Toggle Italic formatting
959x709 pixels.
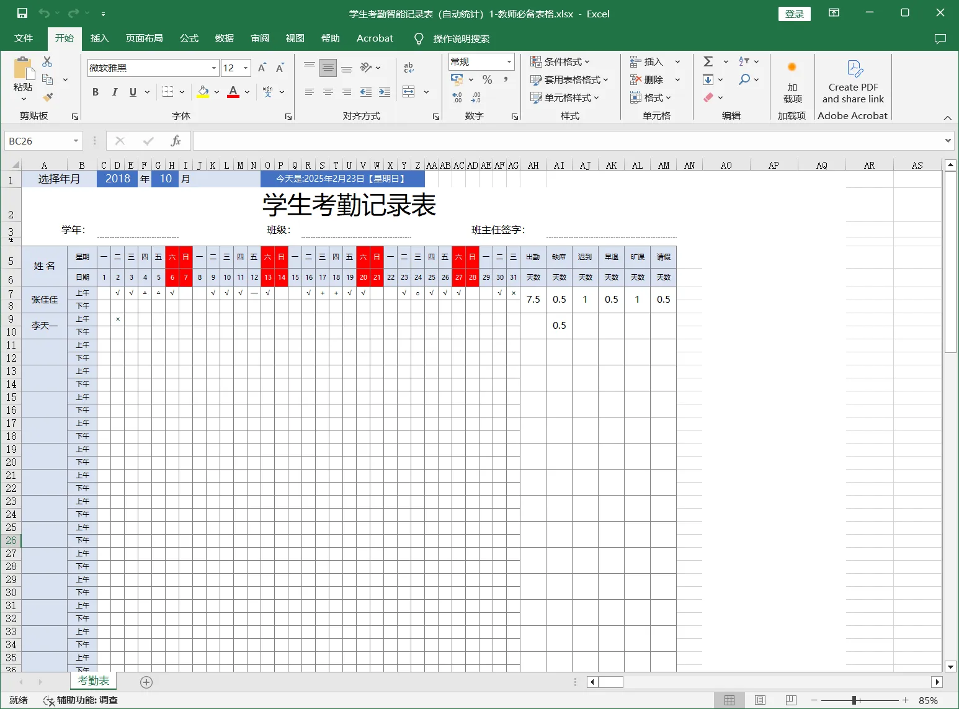click(114, 92)
